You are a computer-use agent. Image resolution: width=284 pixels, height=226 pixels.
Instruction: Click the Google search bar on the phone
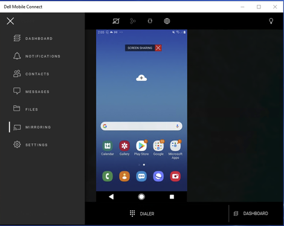[141, 126]
